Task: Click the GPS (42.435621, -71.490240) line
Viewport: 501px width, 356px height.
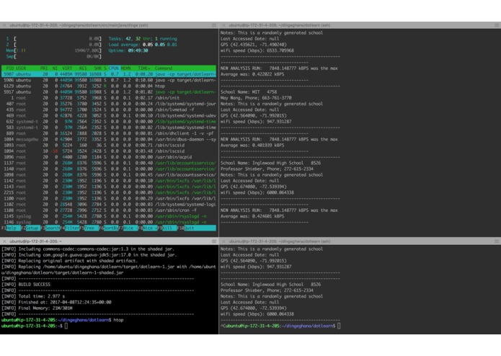Action: pos(253,45)
